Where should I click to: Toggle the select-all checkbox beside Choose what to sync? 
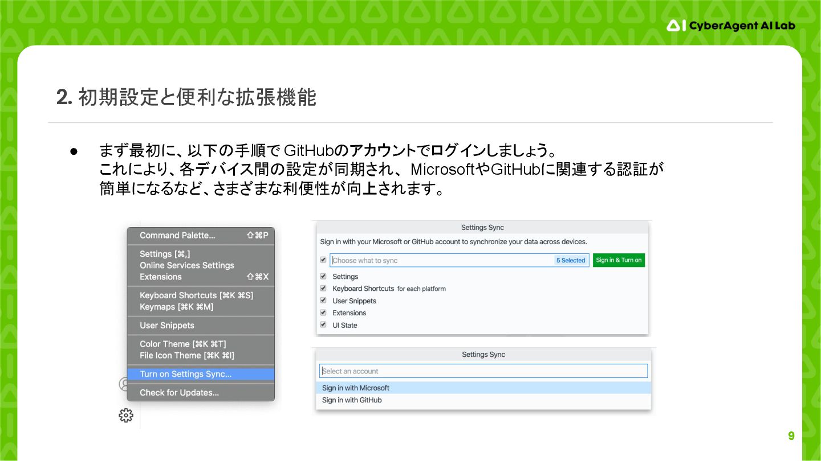coord(323,260)
